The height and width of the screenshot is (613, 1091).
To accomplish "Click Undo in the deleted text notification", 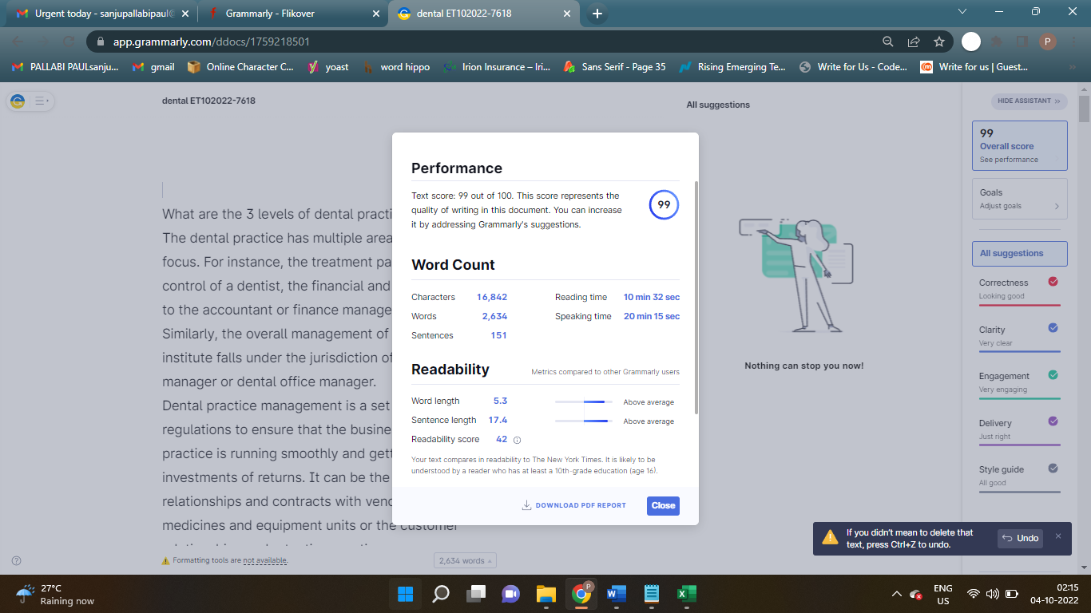I will click(x=1021, y=538).
